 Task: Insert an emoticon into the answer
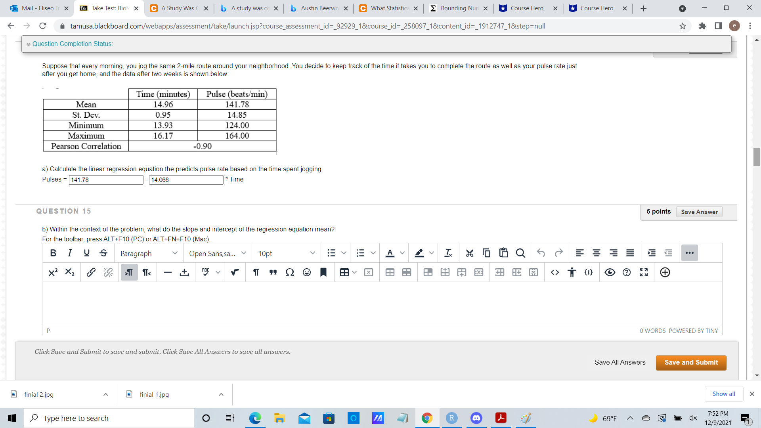[306, 272]
